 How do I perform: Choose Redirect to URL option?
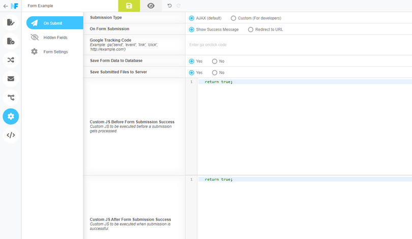pos(251,29)
